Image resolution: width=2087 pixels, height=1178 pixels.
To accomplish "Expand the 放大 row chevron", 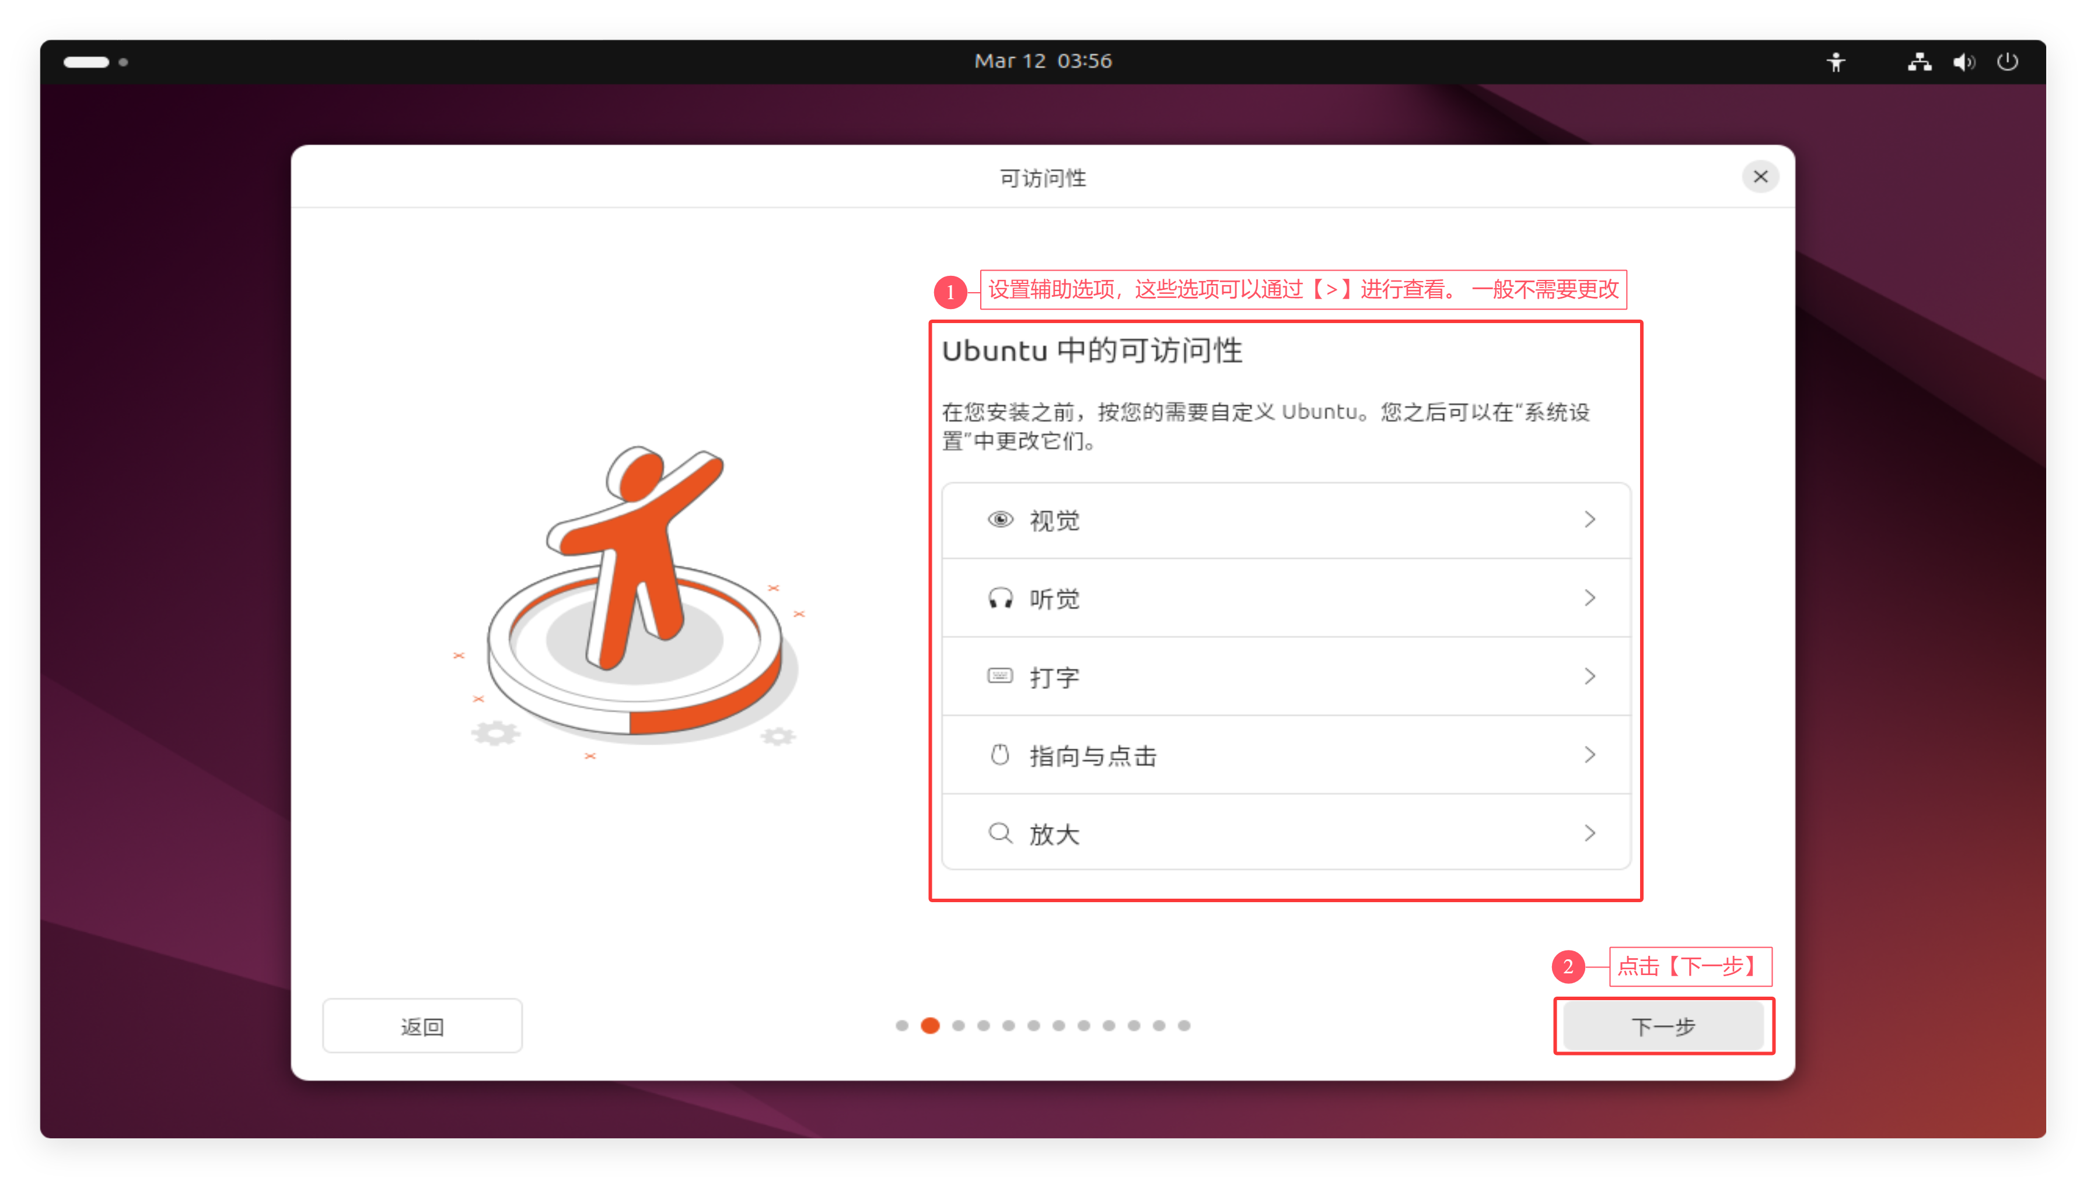I will pos(1589,833).
